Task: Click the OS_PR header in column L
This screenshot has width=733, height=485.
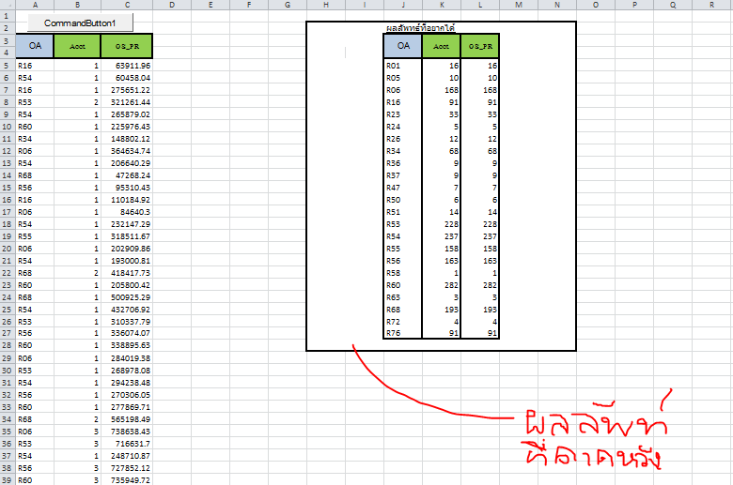Action: [x=479, y=45]
